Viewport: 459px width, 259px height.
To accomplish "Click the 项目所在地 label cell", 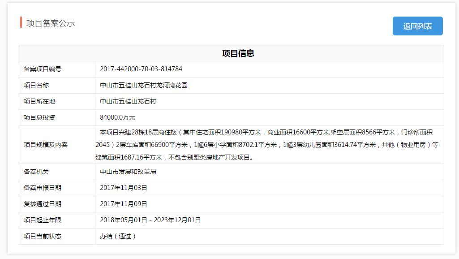I will (57, 101).
